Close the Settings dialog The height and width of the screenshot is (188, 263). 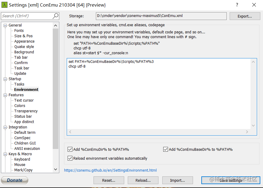(254, 5)
